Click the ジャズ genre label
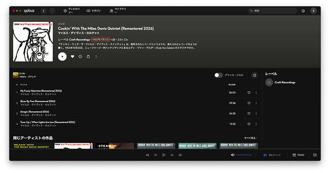Screen dimensions: 330x173 pos(61,24)
